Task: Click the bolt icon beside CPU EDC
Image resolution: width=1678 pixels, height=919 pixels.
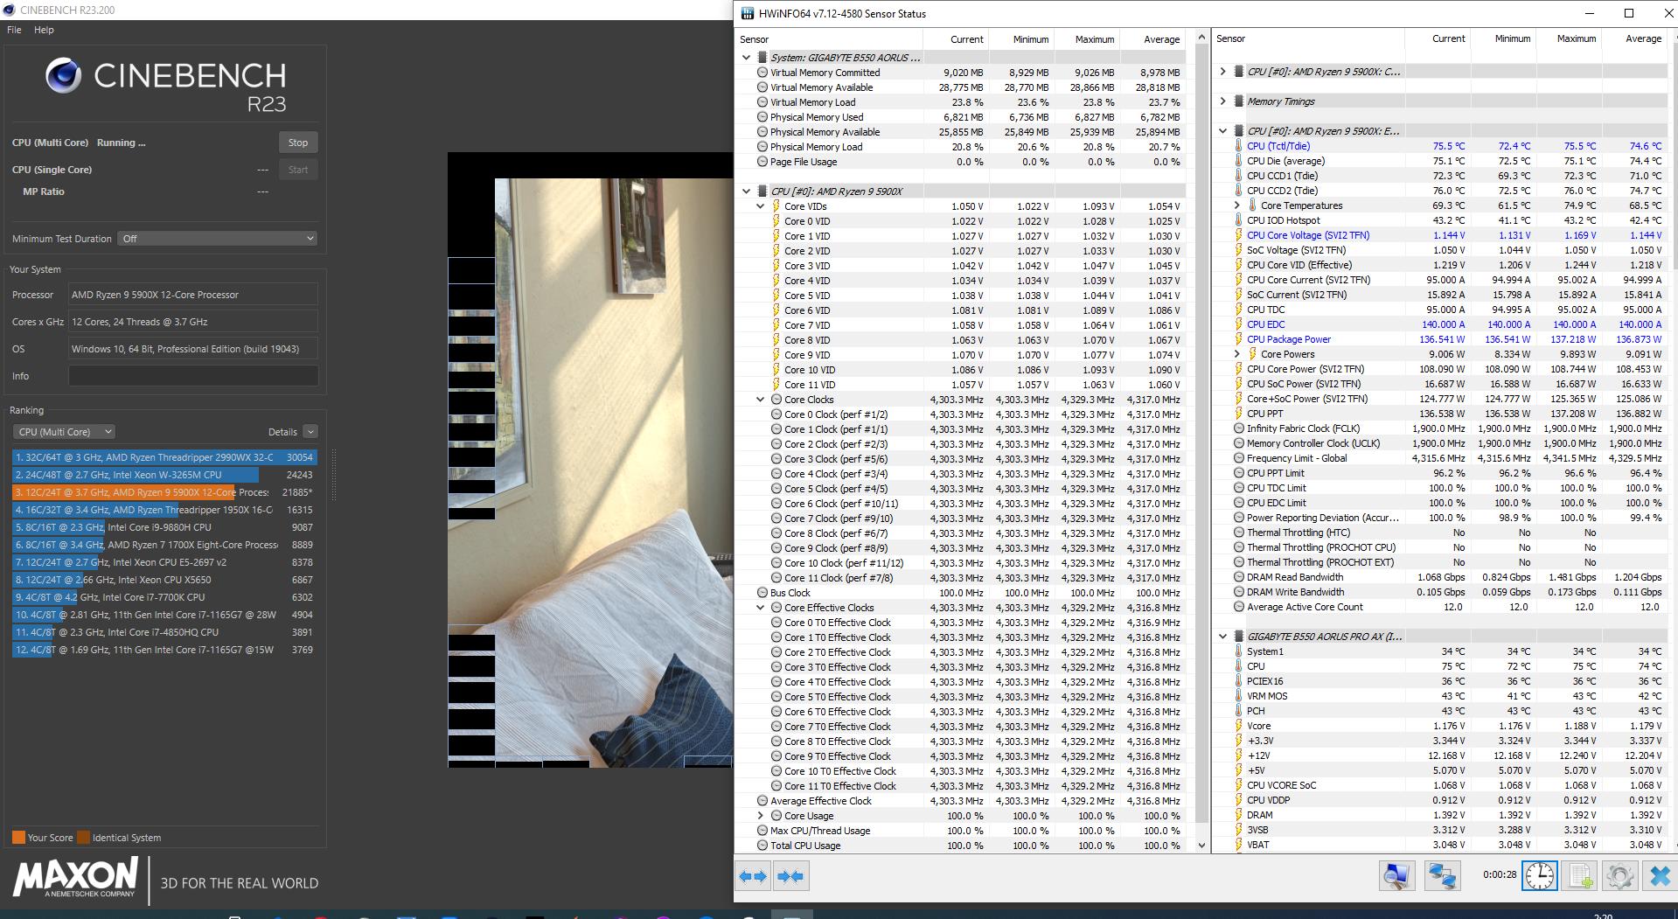Action: 1238,324
